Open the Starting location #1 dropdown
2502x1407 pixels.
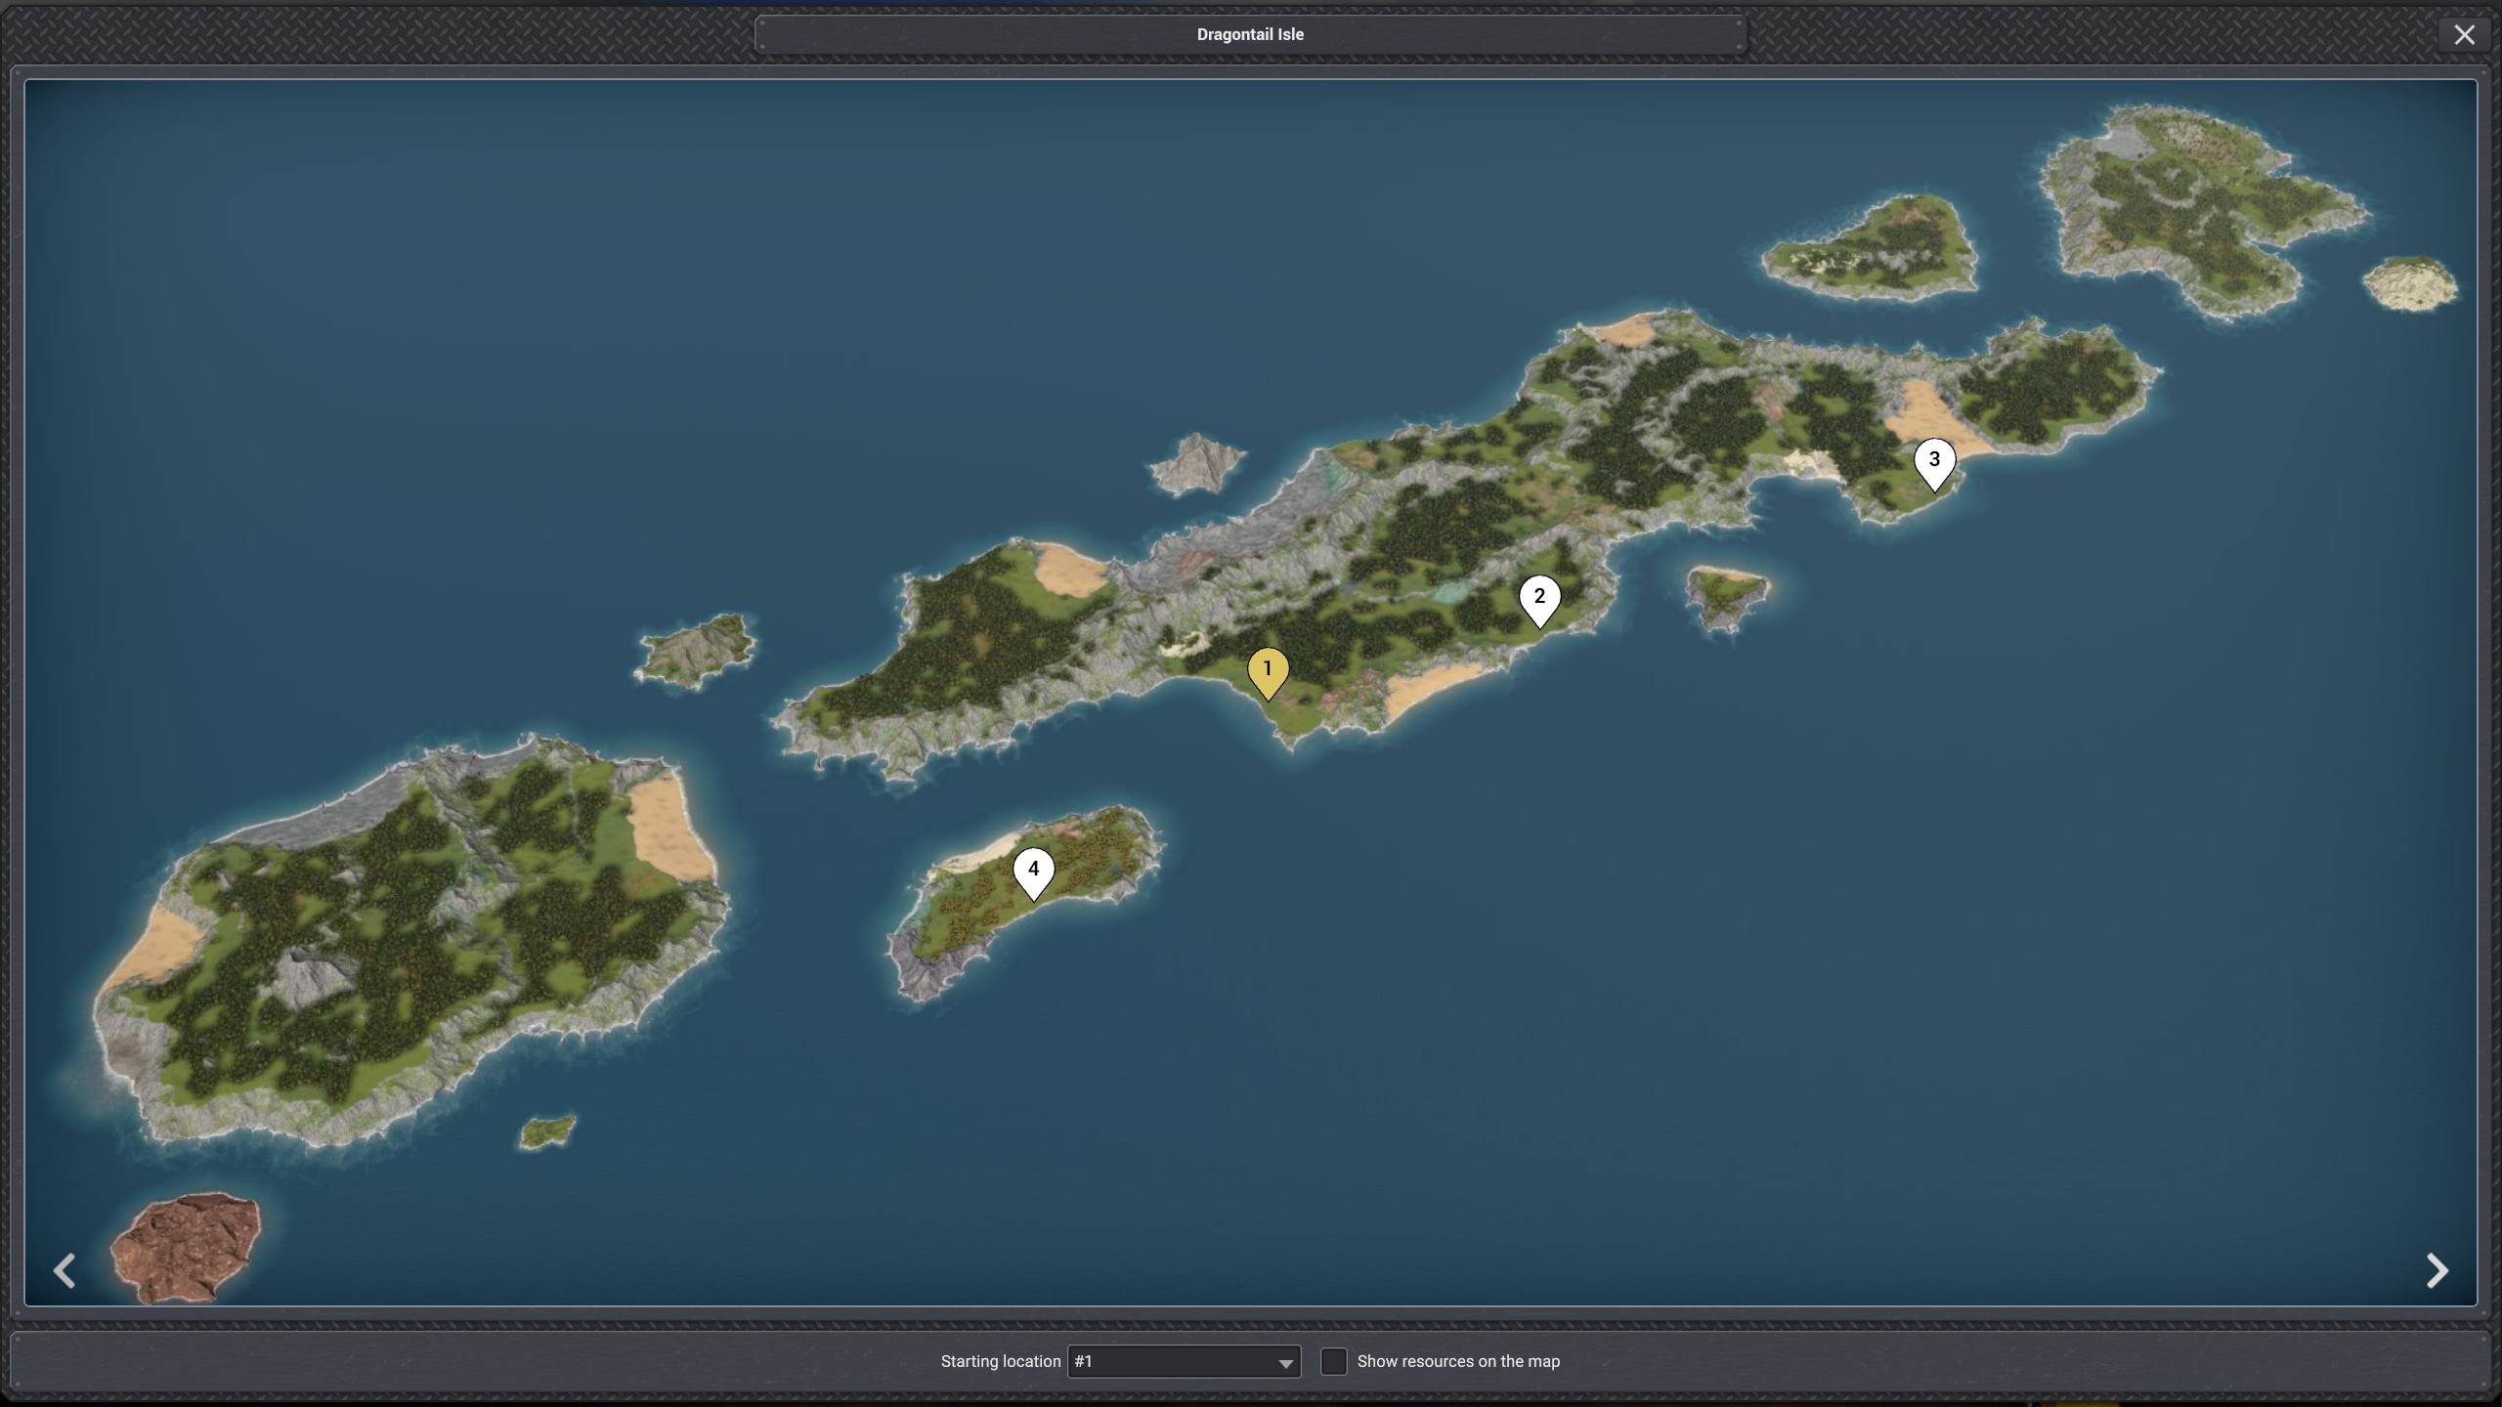point(1173,1361)
